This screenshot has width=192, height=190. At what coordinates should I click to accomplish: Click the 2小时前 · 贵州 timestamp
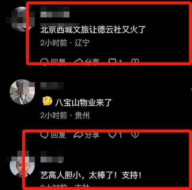pos(65,115)
